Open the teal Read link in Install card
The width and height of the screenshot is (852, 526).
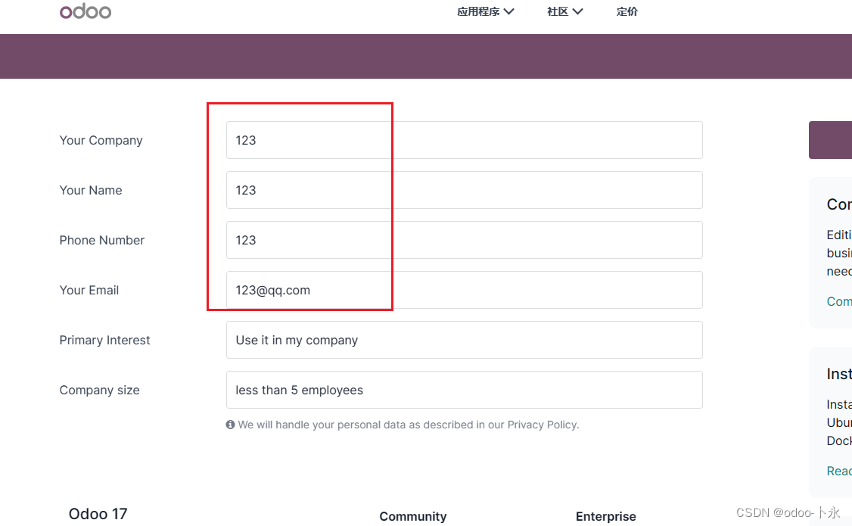pyautogui.click(x=839, y=471)
